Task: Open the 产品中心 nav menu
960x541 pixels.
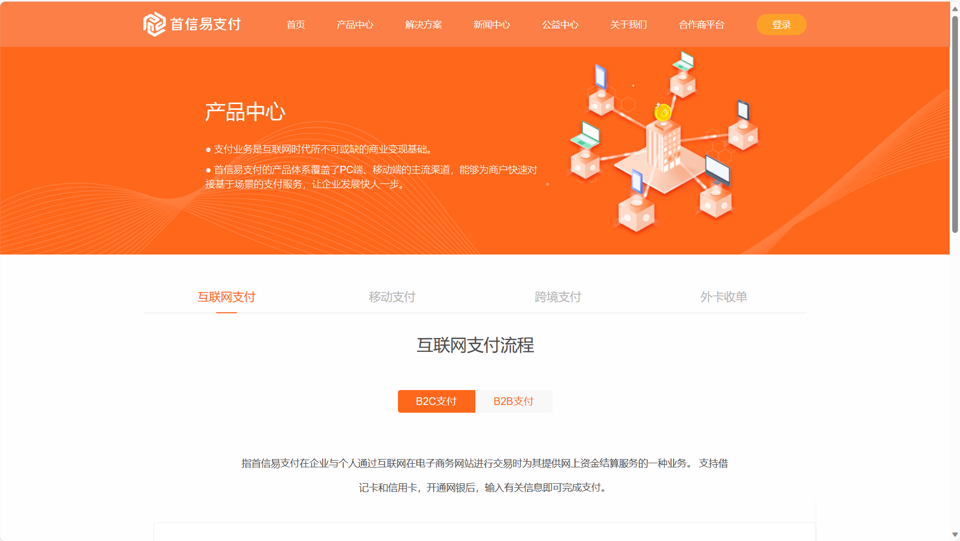Action: [x=355, y=25]
